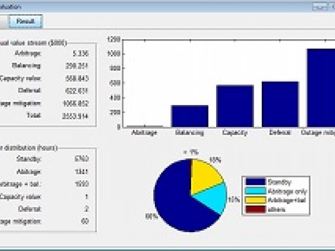Click the Result button
Image resolution: width=335 pixels, height=251 pixels.
[x=26, y=21]
